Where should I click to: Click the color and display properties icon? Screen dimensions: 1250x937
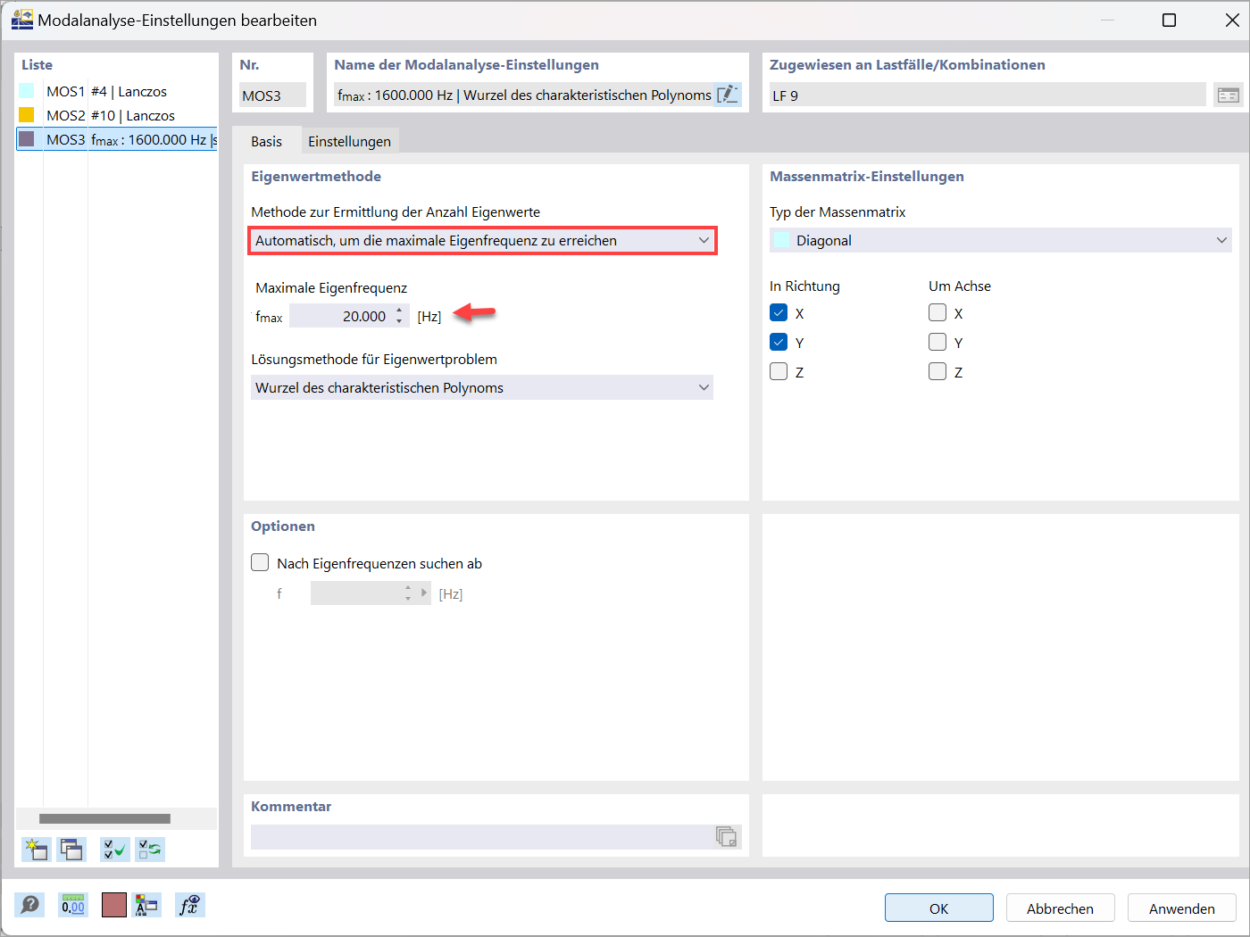click(146, 906)
